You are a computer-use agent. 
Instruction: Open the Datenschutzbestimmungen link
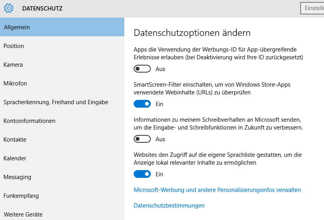pos(169,206)
